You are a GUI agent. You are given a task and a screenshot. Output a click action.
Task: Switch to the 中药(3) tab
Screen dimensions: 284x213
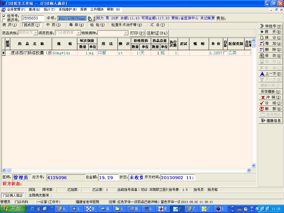point(53,25)
